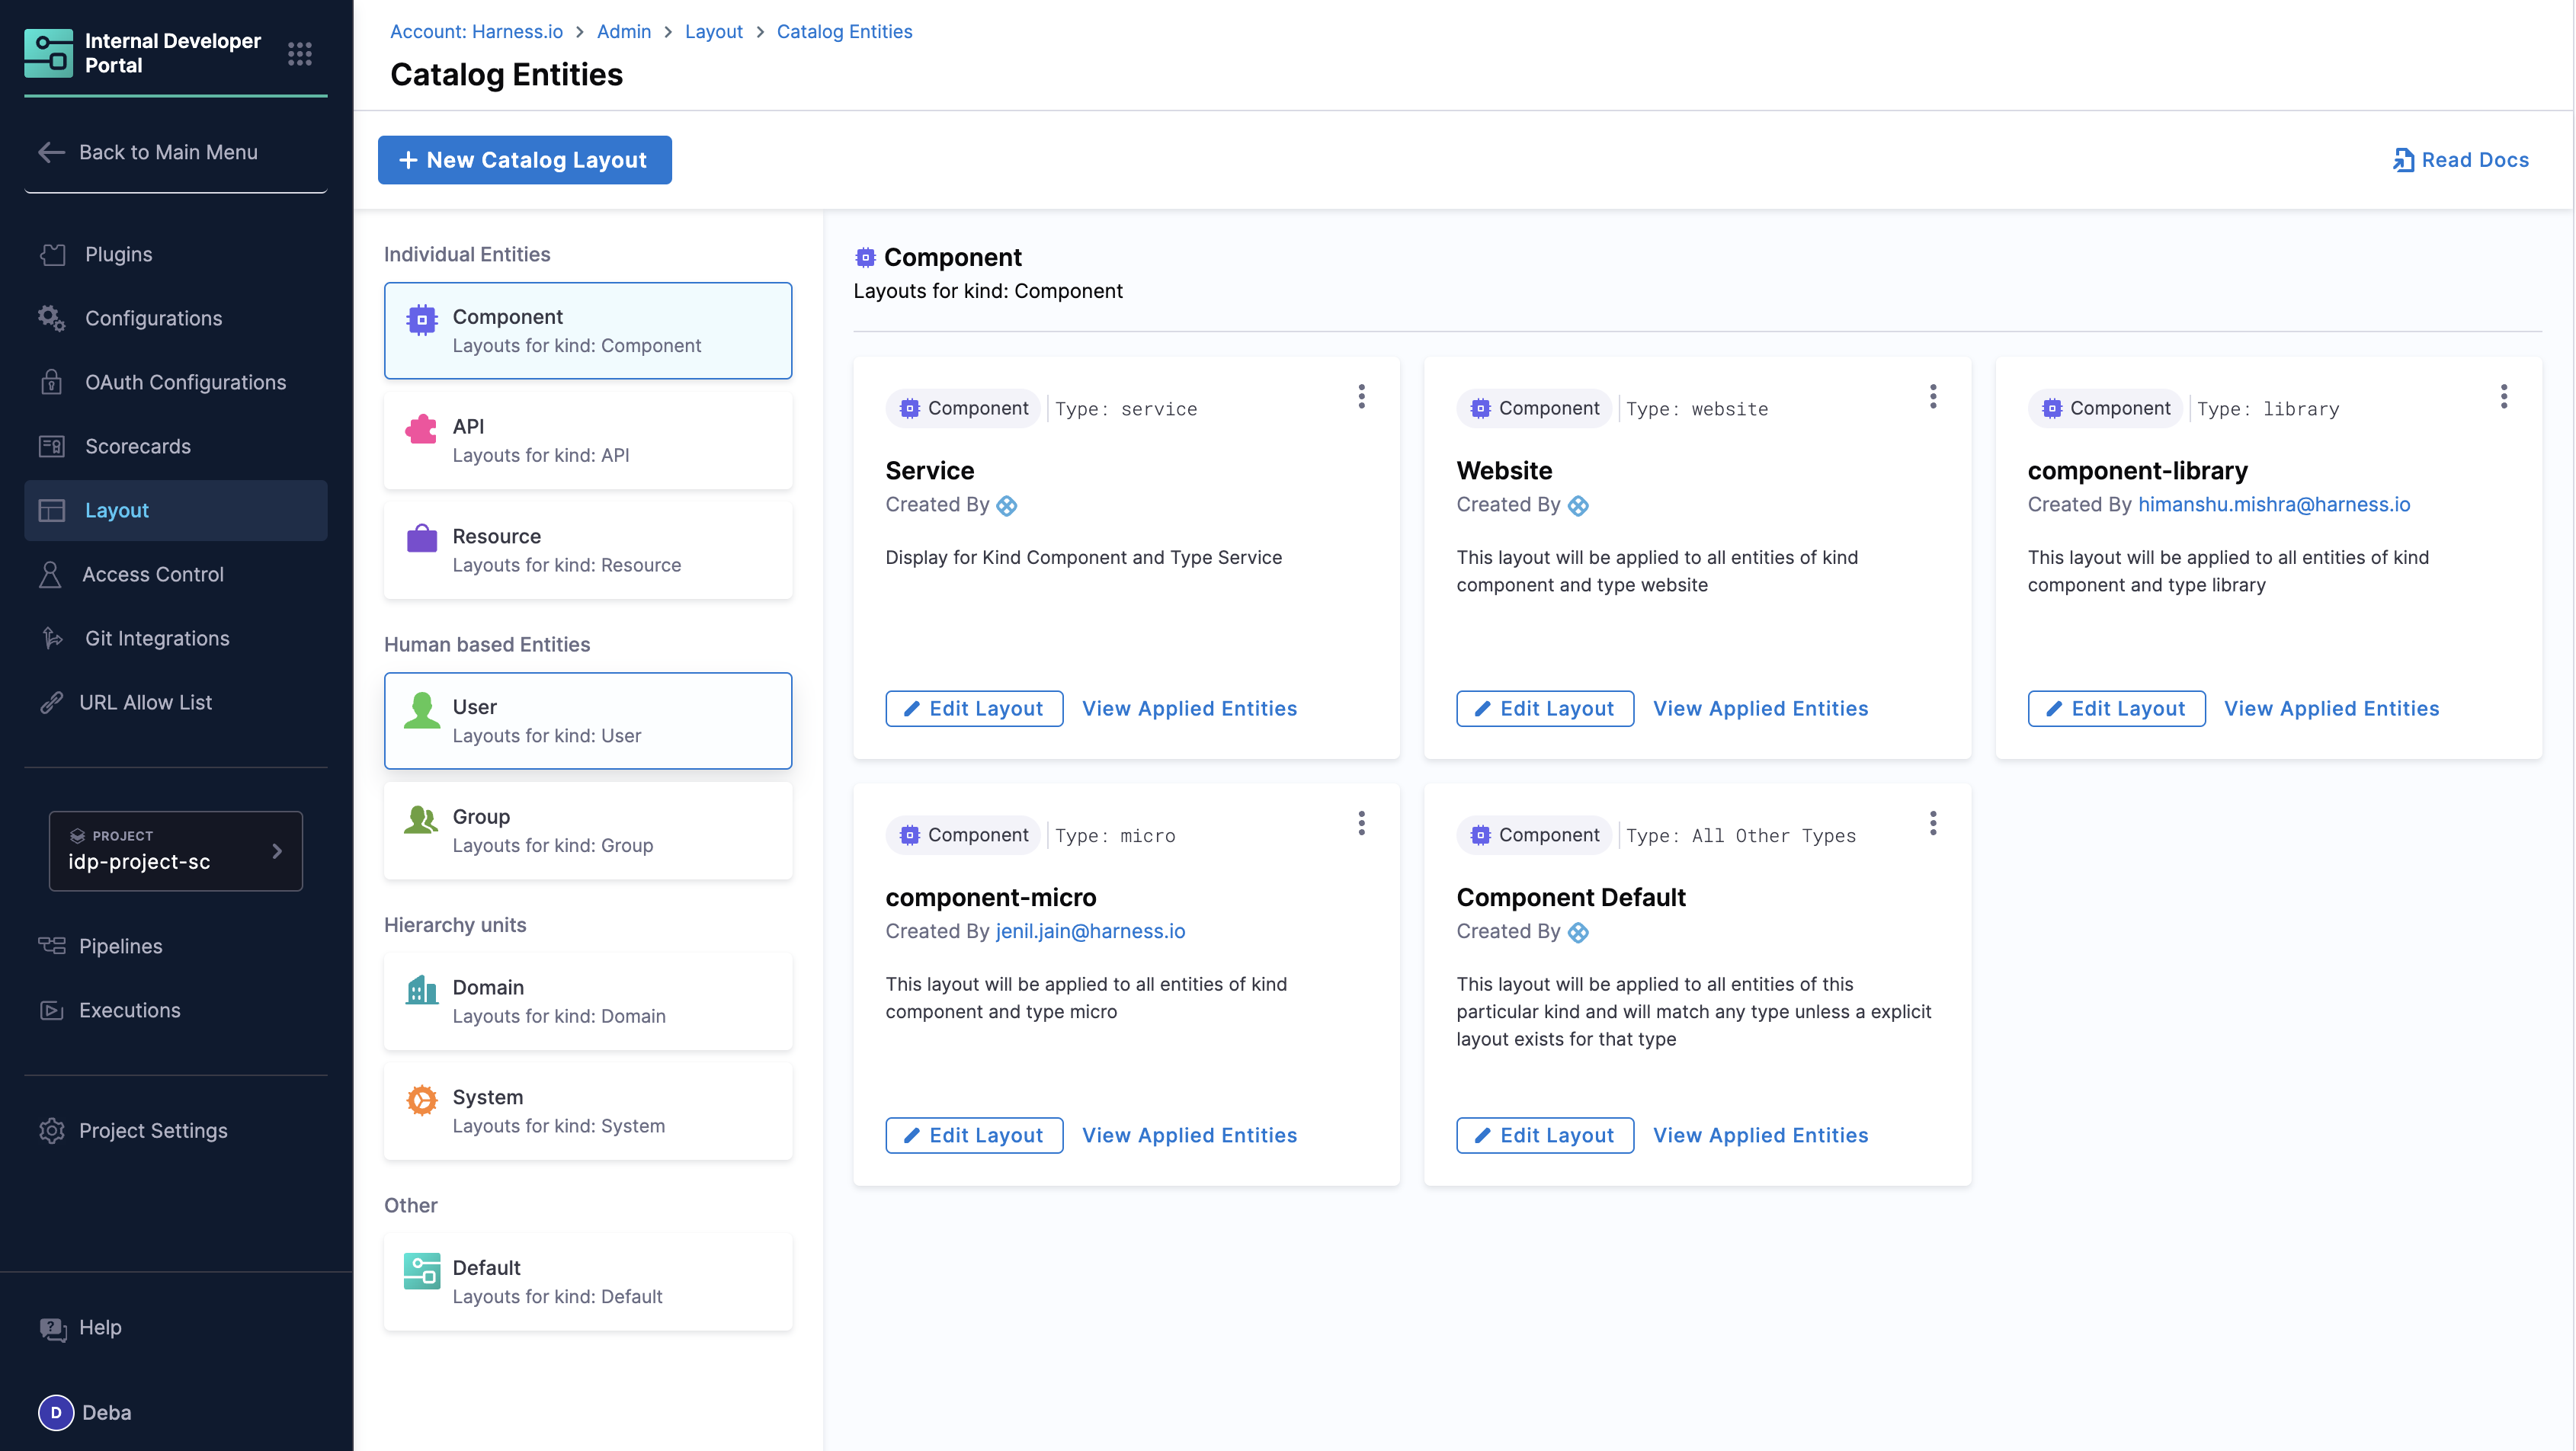This screenshot has height=1451, width=2576.
Task: Open himanshu.mishra@harness.io creator link
Action: point(2273,504)
